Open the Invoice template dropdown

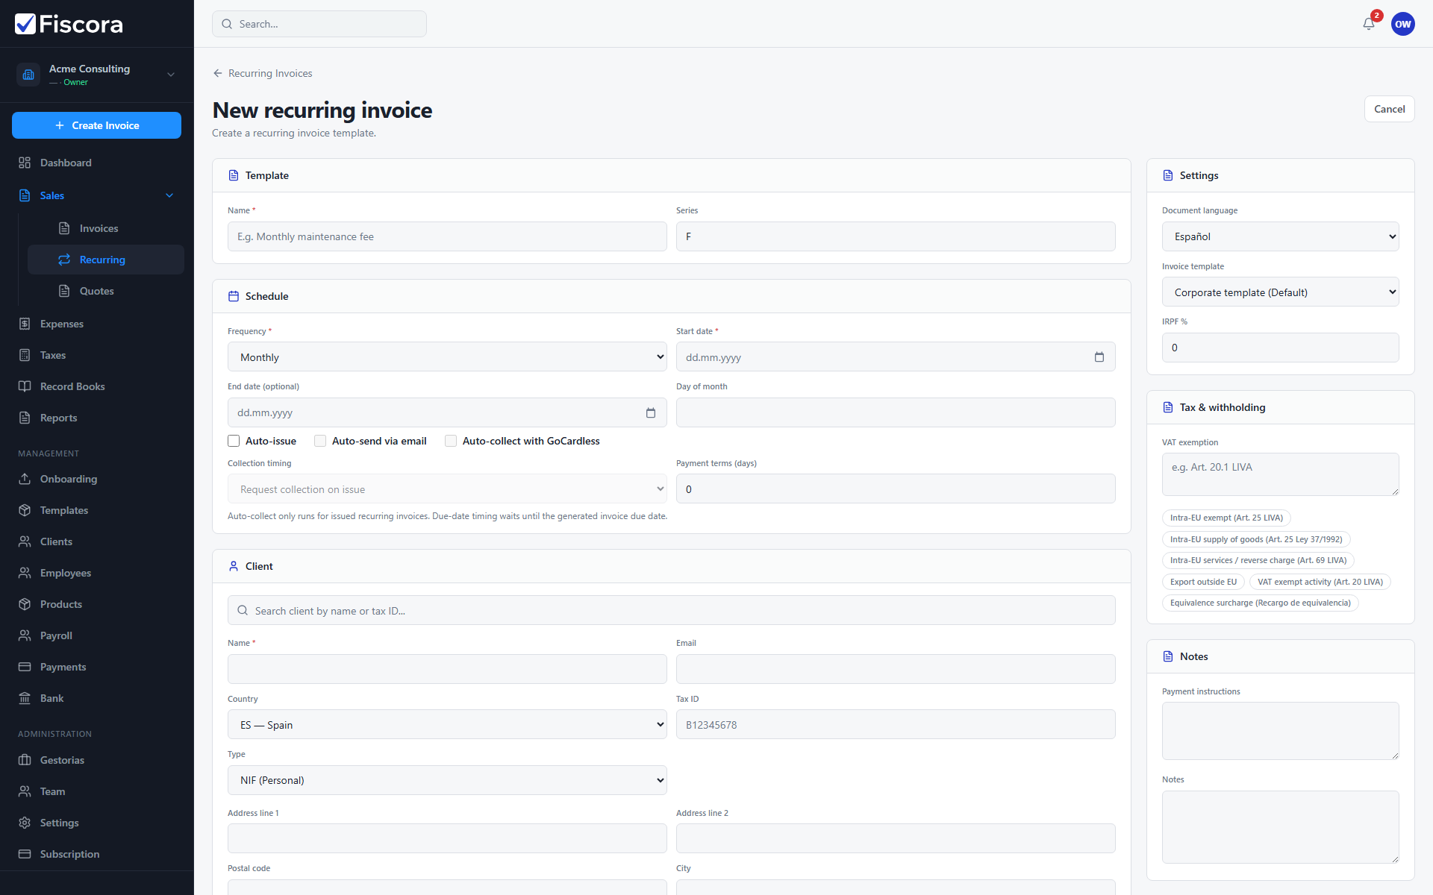(1280, 292)
